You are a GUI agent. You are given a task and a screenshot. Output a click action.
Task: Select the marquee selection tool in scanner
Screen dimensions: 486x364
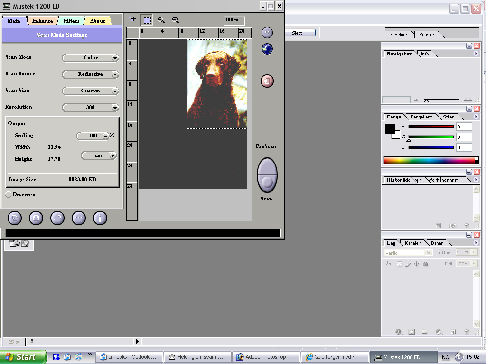pos(147,20)
